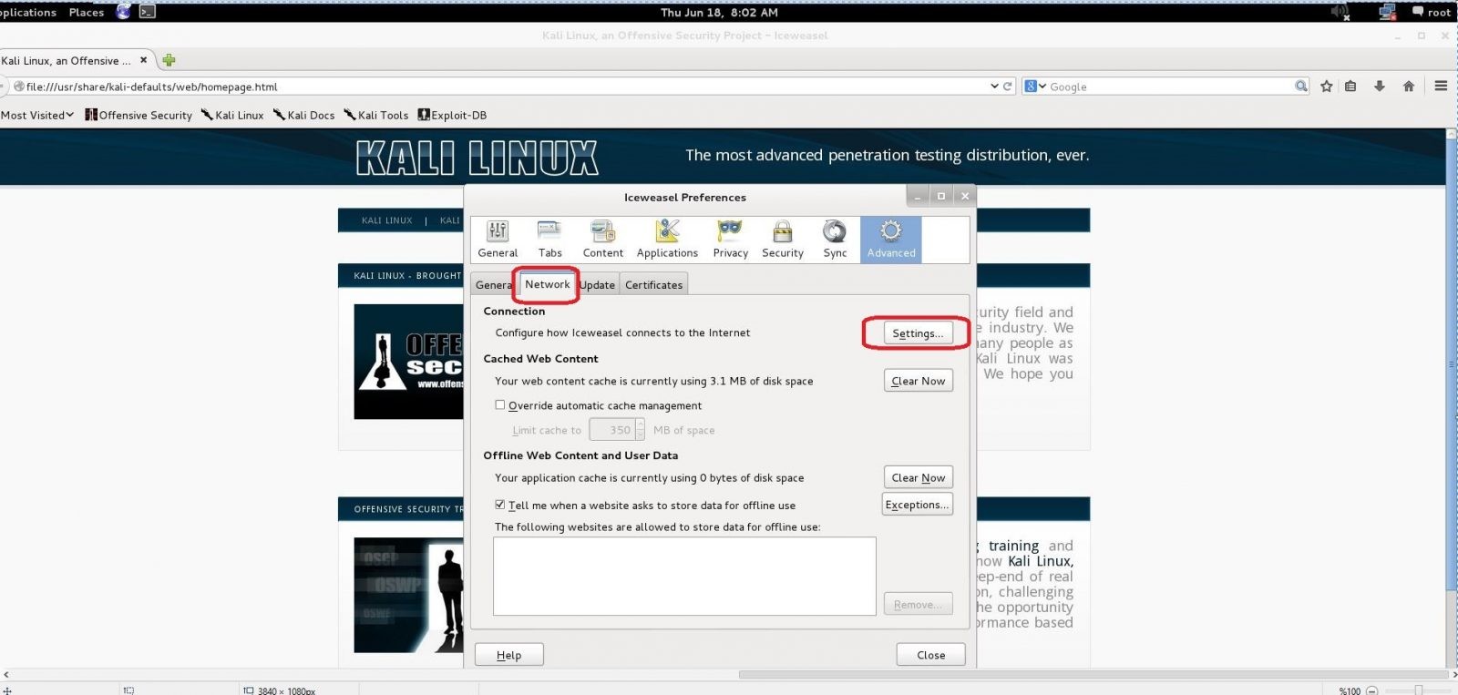Open the Tabs preferences pane icon
This screenshot has height=695, width=1458.
tap(549, 240)
